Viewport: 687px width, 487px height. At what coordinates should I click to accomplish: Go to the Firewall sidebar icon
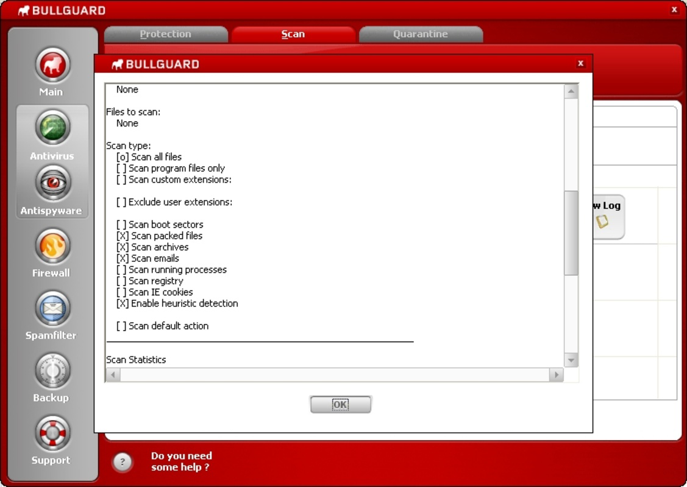[x=52, y=246]
